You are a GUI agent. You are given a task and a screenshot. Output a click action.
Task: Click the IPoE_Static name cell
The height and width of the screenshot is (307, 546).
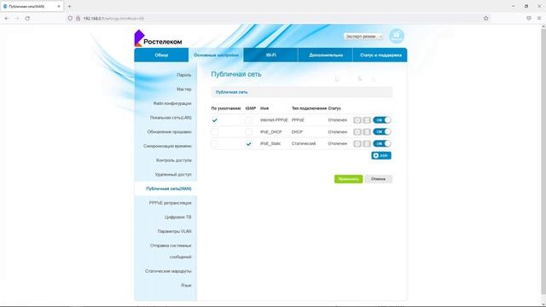[270, 144]
